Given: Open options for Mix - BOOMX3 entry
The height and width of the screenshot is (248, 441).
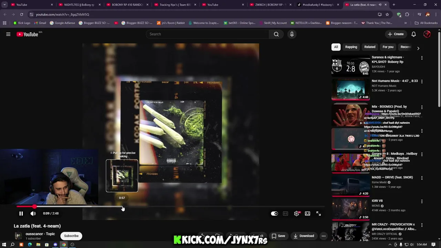Looking at the screenshot, I should pos(422,107).
